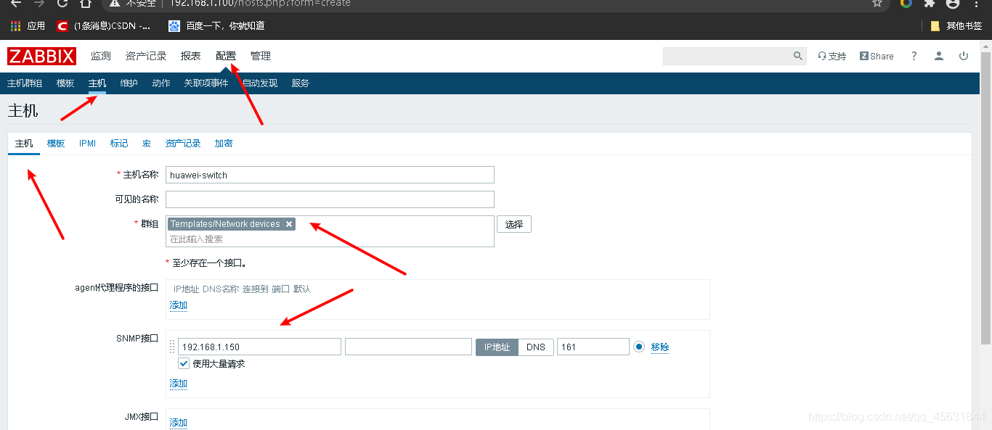Go back in browser
The height and width of the screenshot is (430, 992).
tap(15, 3)
